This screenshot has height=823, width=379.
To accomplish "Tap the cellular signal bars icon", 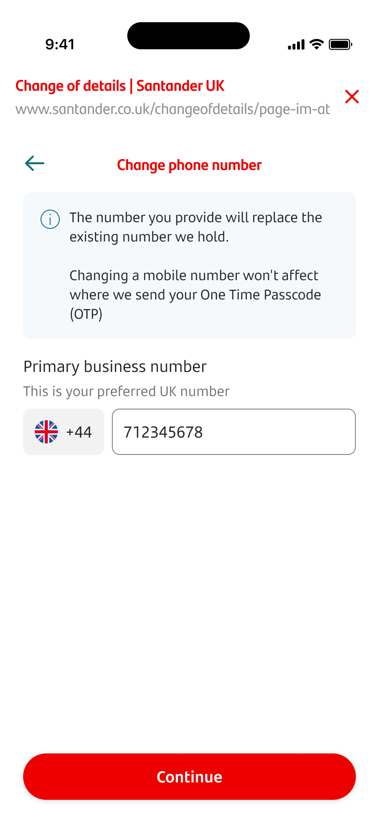I will pyautogui.click(x=296, y=45).
